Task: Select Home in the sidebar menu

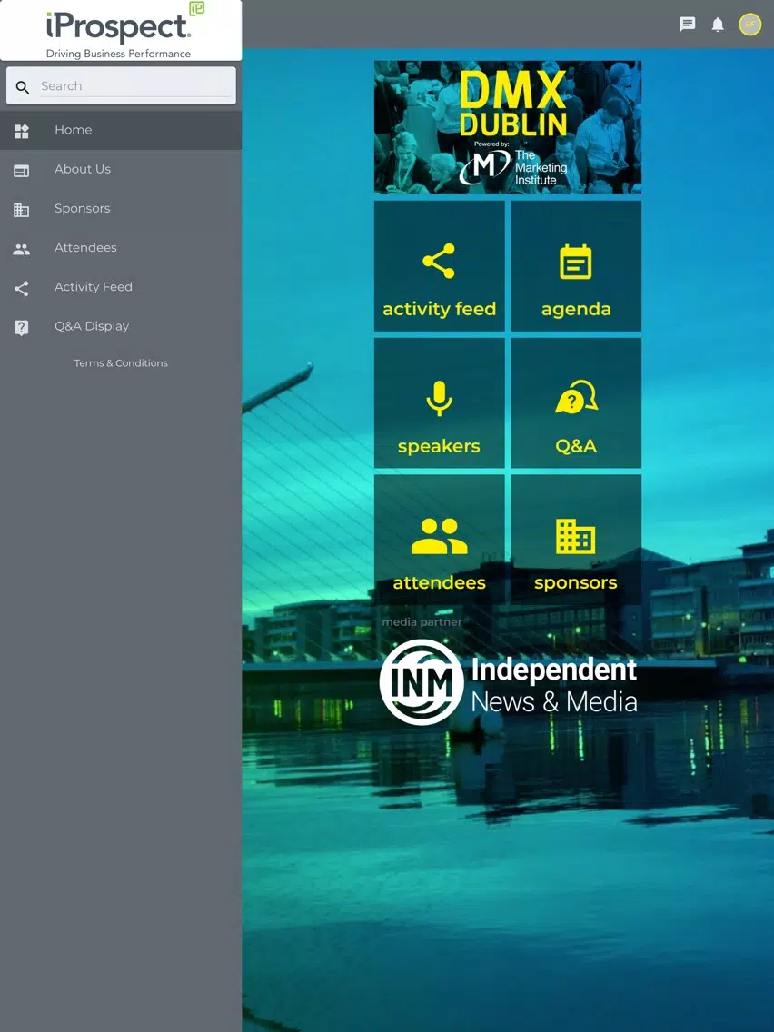Action: click(121, 130)
